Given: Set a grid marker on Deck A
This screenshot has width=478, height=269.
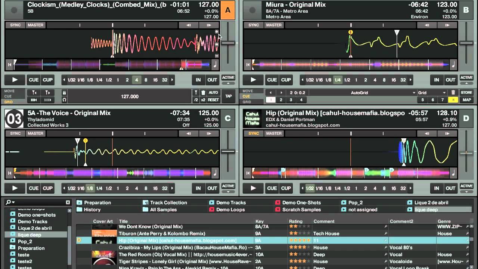Looking at the screenshot, I should point(196,93).
